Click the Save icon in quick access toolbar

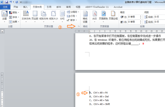click(7, 2)
